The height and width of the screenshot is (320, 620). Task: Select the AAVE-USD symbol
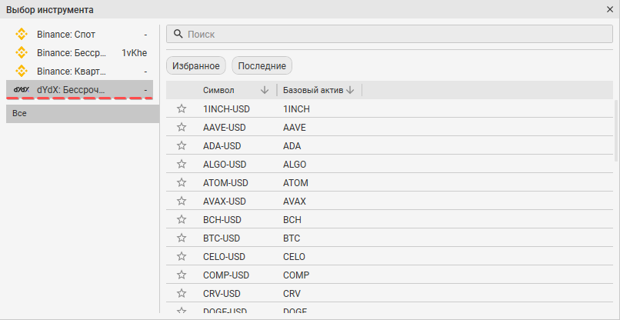pos(224,128)
